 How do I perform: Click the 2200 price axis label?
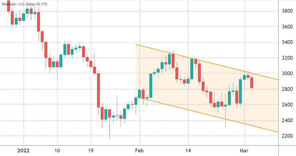point(287,136)
